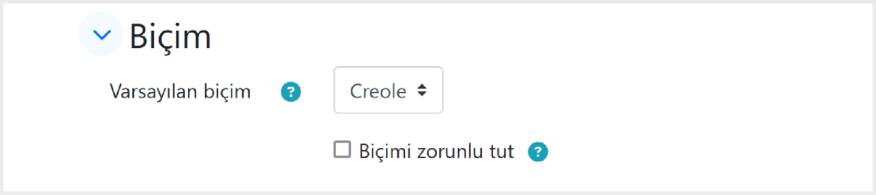This screenshot has width=876, height=195.
Task: Show question mark tooltip beside force format
Action: coord(538,152)
